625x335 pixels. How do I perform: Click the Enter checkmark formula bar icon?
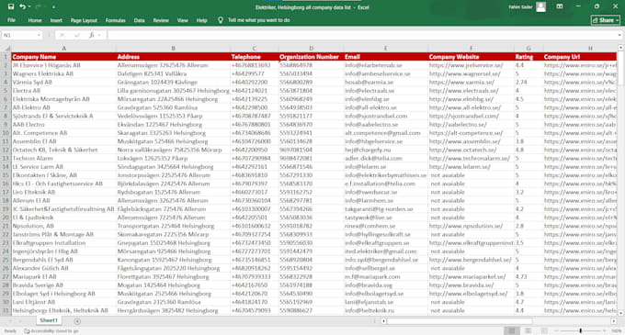click(77, 35)
